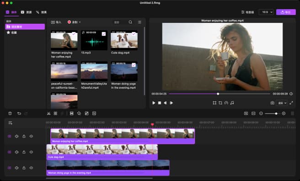
Task: Add a new track with the track manager icon
Action: pos(11,122)
